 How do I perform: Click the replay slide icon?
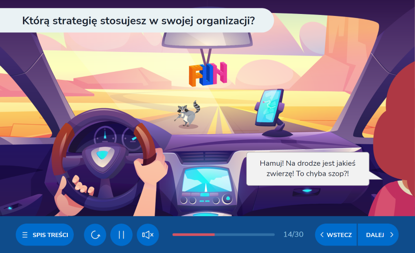tap(95, 235)
